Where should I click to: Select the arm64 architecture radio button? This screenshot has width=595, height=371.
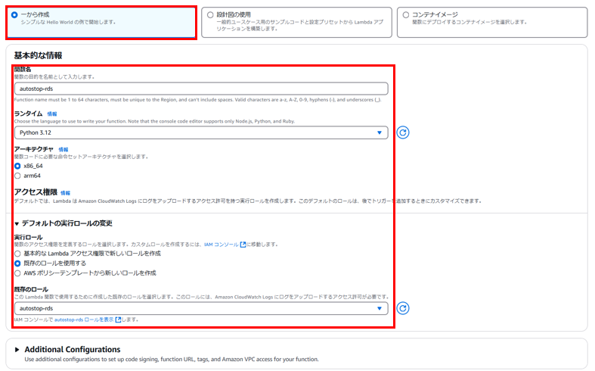[x=17, y=176]
